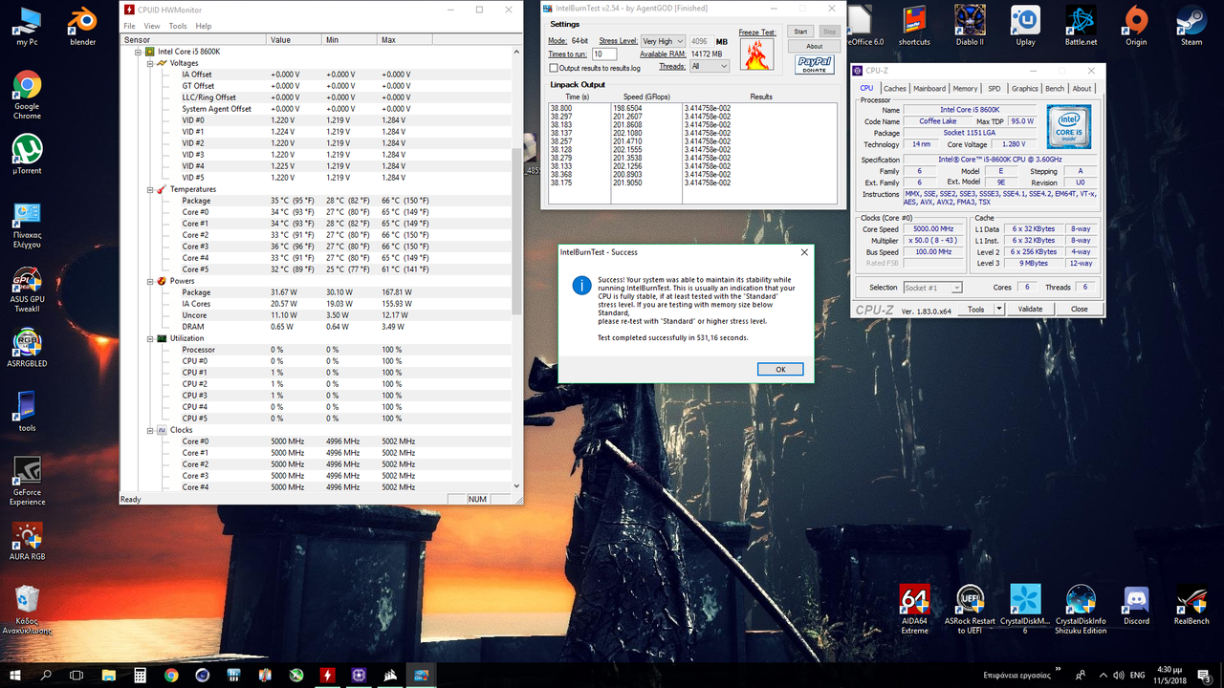Open the ASRRGBLED desktop icon
The image size is (1224, 688).
[x=27, y=347]
